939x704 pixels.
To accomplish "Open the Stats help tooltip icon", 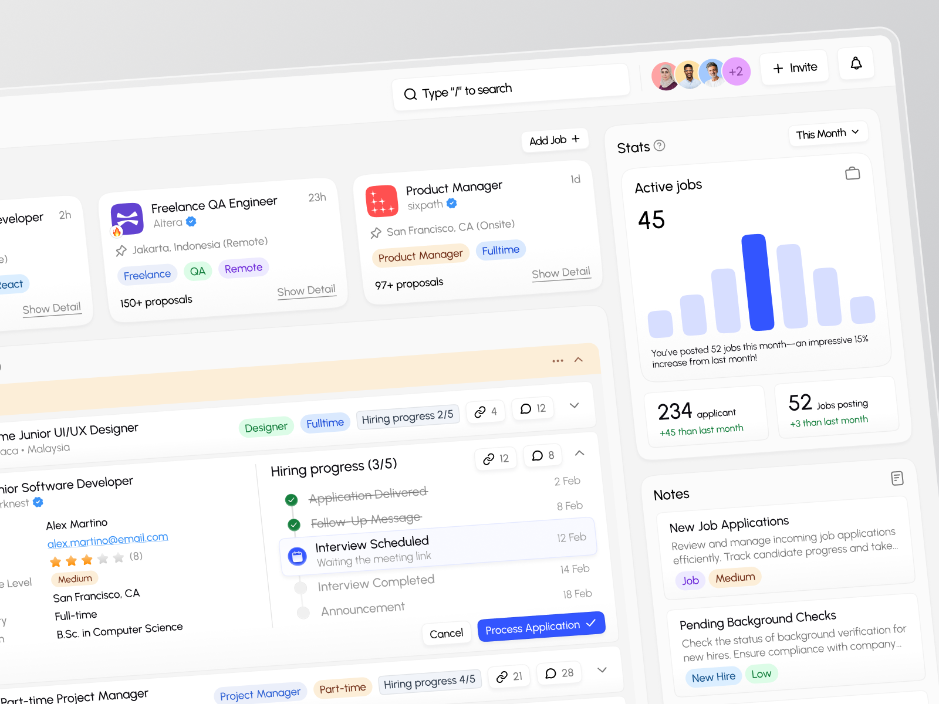I will click(660, 147).
